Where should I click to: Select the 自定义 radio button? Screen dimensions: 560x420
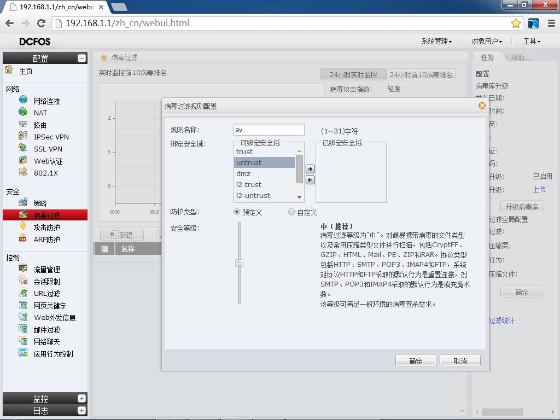291,212
